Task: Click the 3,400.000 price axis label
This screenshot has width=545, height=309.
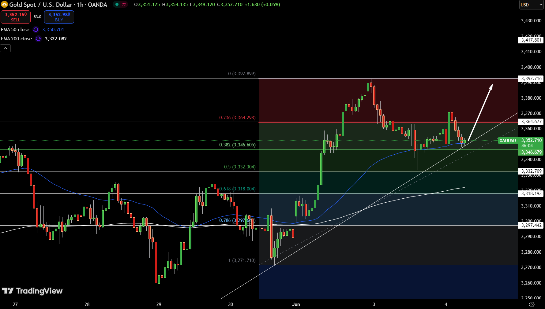Action: (x=531, y=67)
